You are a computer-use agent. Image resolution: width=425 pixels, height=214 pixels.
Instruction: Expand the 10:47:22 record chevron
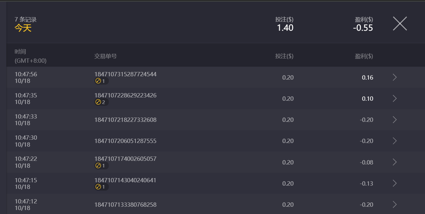click(395, 162)
